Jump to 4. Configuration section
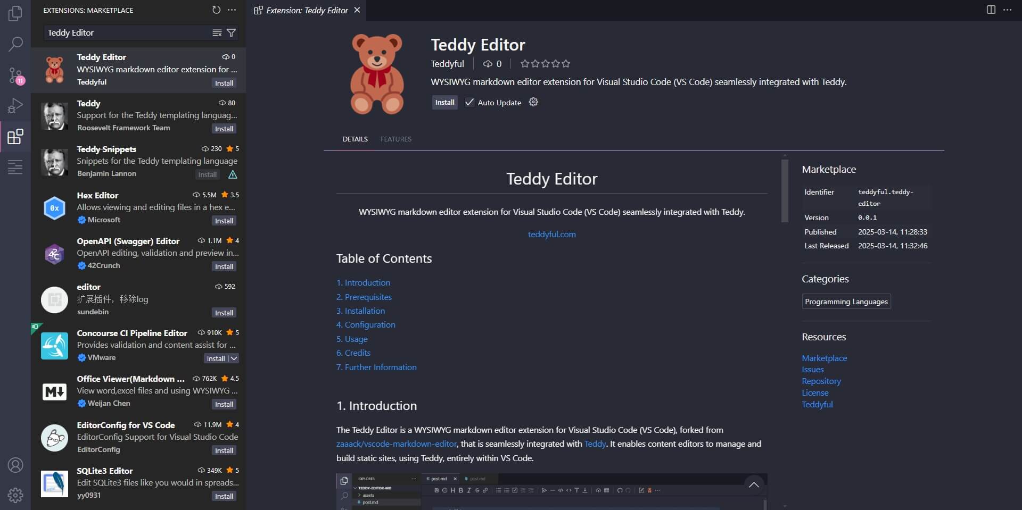The image size is (1022, 510). pos(366,324)
